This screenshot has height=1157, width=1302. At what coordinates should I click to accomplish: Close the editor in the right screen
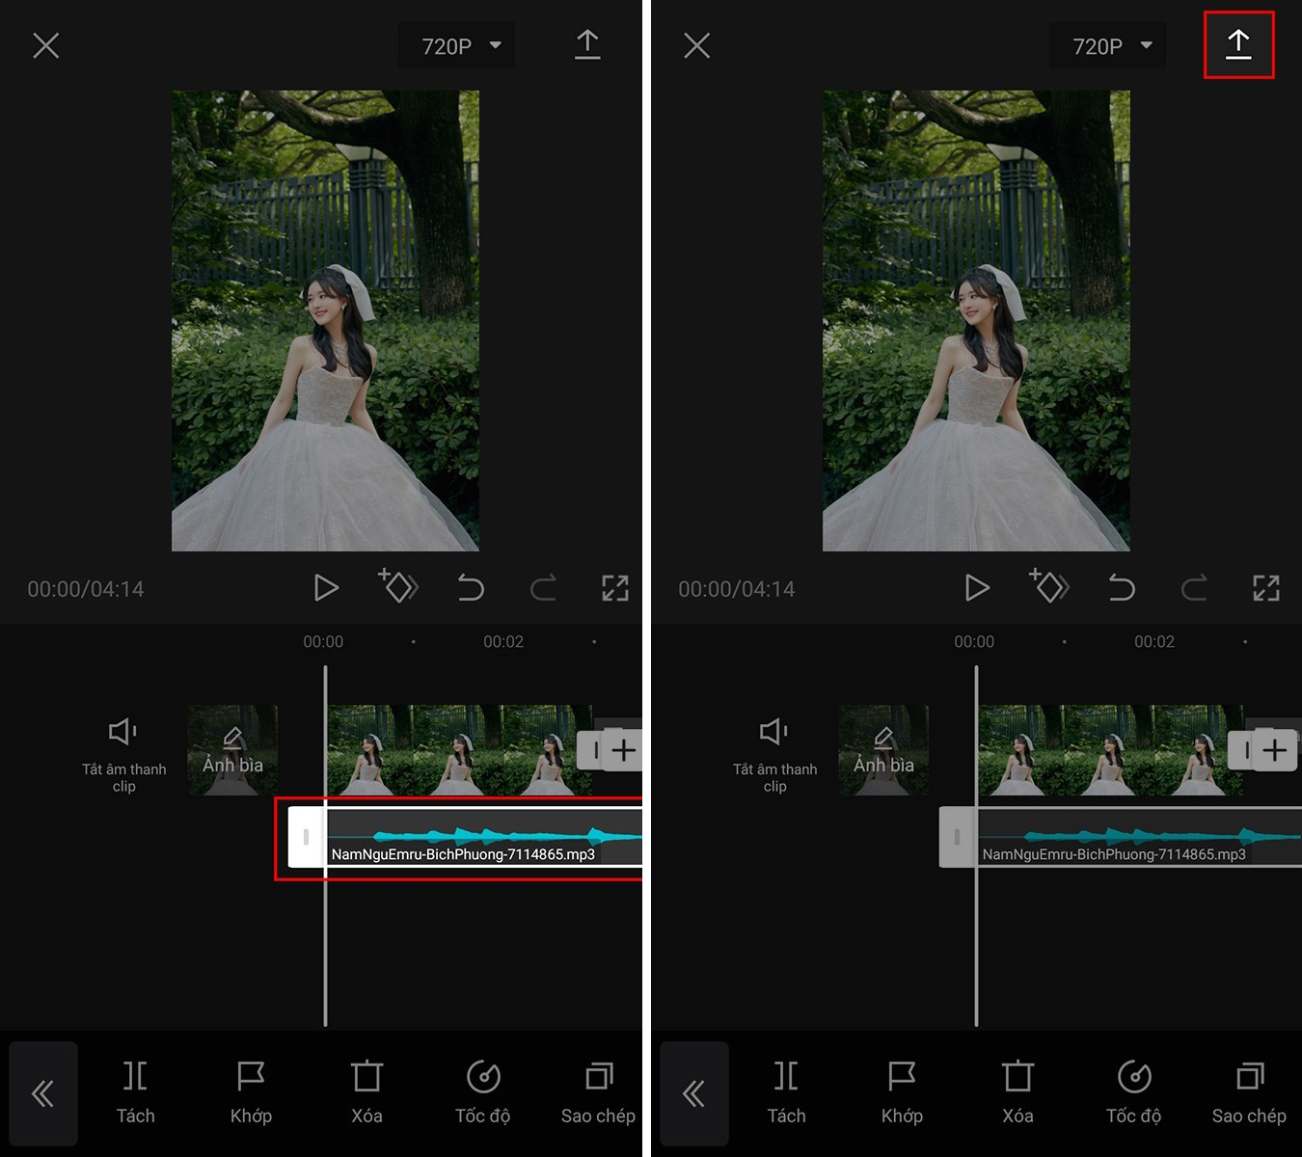(x=696, y=45)
